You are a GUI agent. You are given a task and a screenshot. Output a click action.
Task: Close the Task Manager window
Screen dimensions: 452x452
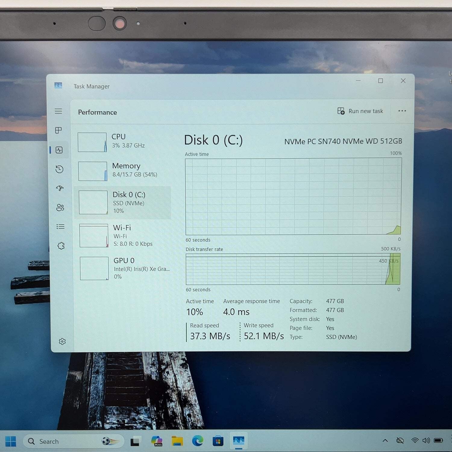[403, 81]
